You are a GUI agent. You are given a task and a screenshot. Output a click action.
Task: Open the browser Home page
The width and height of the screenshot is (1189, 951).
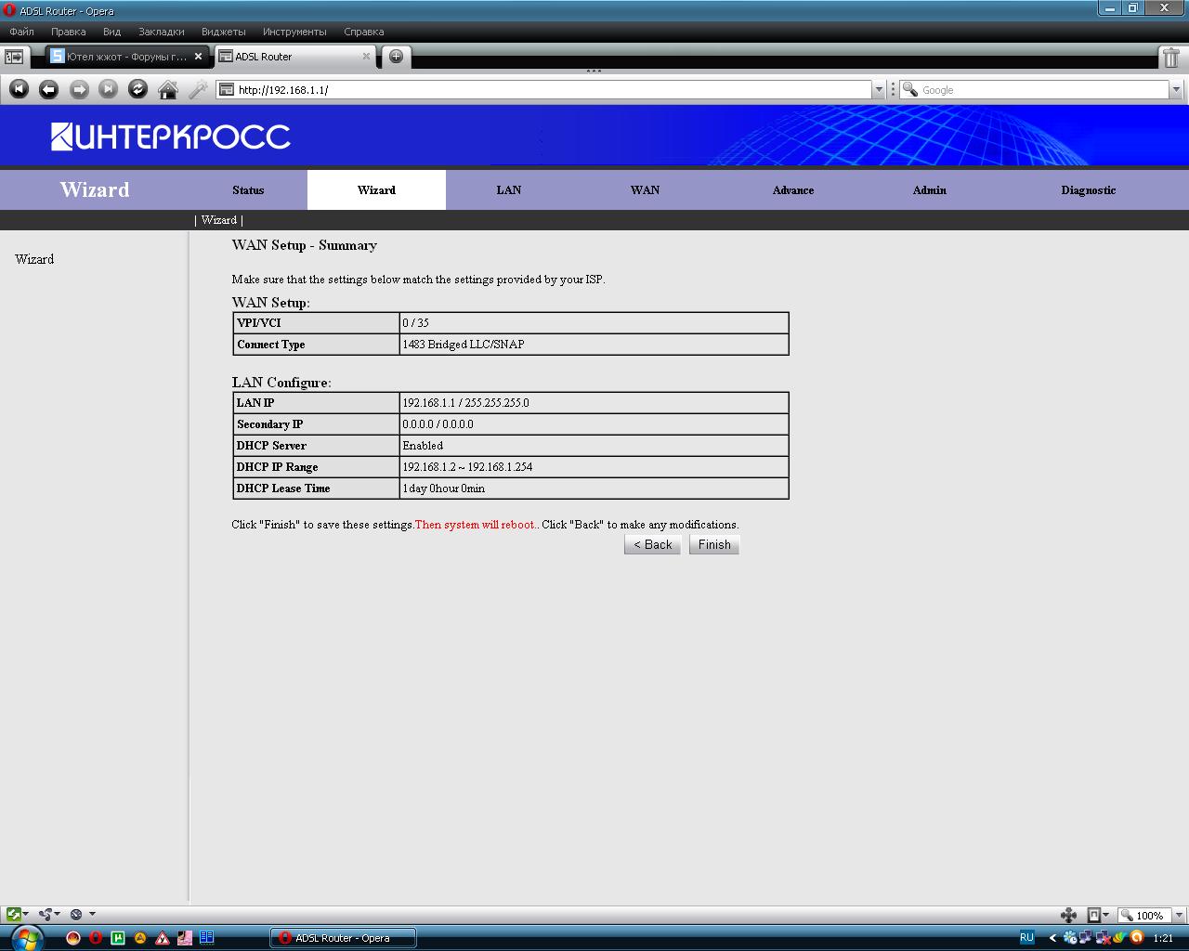(168, 89)
